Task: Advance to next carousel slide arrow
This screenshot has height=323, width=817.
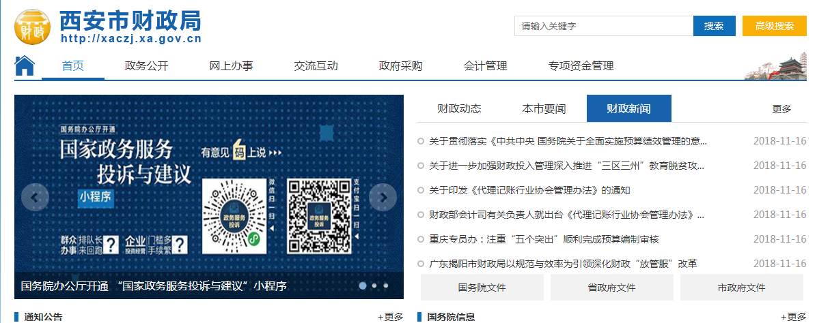Action: 383,197
